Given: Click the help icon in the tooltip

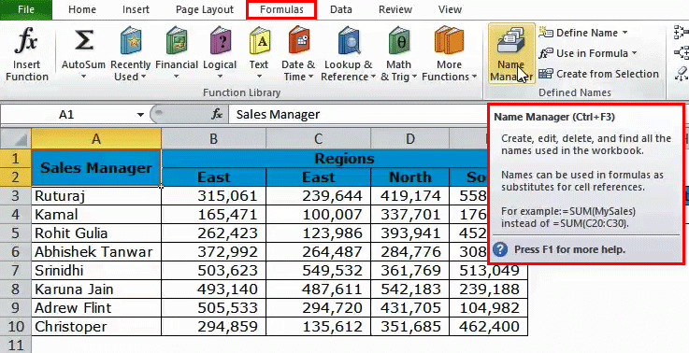Looking at the screenshot, I should [500, 250].
